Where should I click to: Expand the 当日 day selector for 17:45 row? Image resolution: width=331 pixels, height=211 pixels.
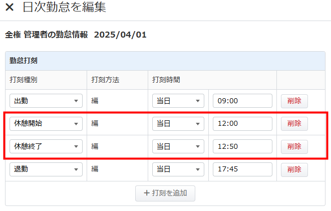[178, 169]
